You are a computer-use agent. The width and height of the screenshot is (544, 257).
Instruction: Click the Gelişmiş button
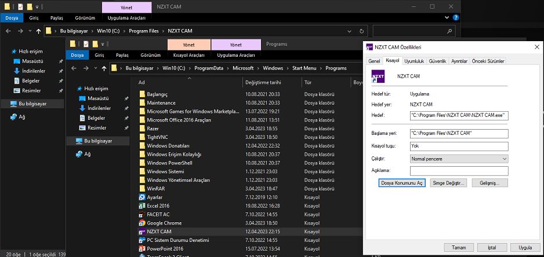(x=489, y=183)
